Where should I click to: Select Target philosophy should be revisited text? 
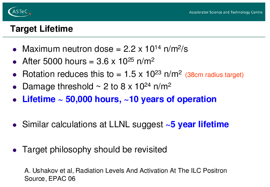click(94, 149)
